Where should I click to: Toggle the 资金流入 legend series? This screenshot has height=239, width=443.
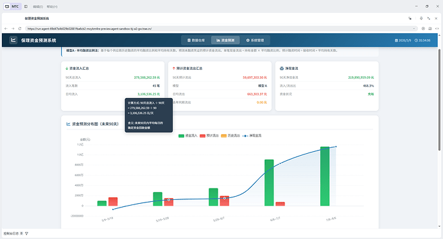(x=188, y=136)
